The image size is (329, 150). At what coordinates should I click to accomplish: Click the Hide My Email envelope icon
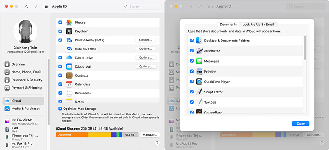(69, 49)
